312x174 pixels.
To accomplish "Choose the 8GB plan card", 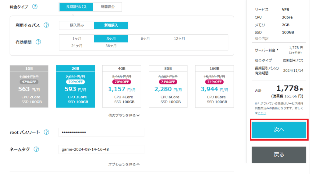I will tap(168, 87).
